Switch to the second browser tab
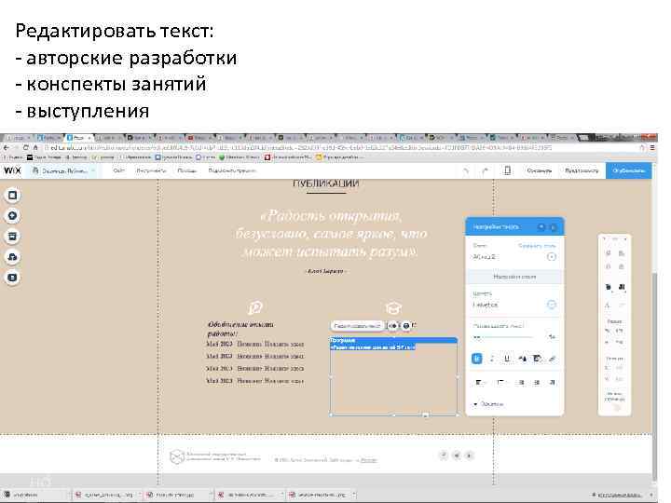The height and width of the screenshot is (503, 671). (48, 138)
